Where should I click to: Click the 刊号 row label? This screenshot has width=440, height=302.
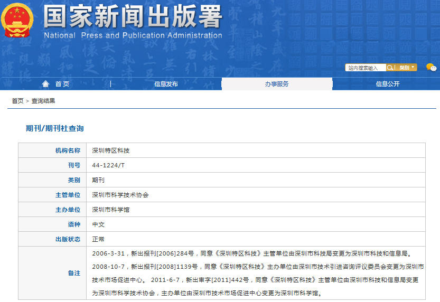[x=74, y=165]
